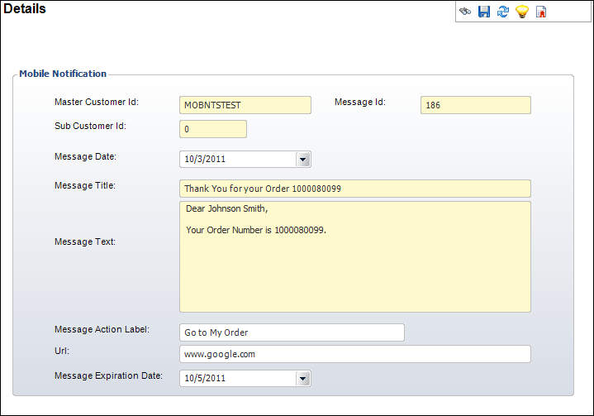This screenshot has width=594, height=416.
Task: Click the document with red seal icon
Action: coord(541,12)
